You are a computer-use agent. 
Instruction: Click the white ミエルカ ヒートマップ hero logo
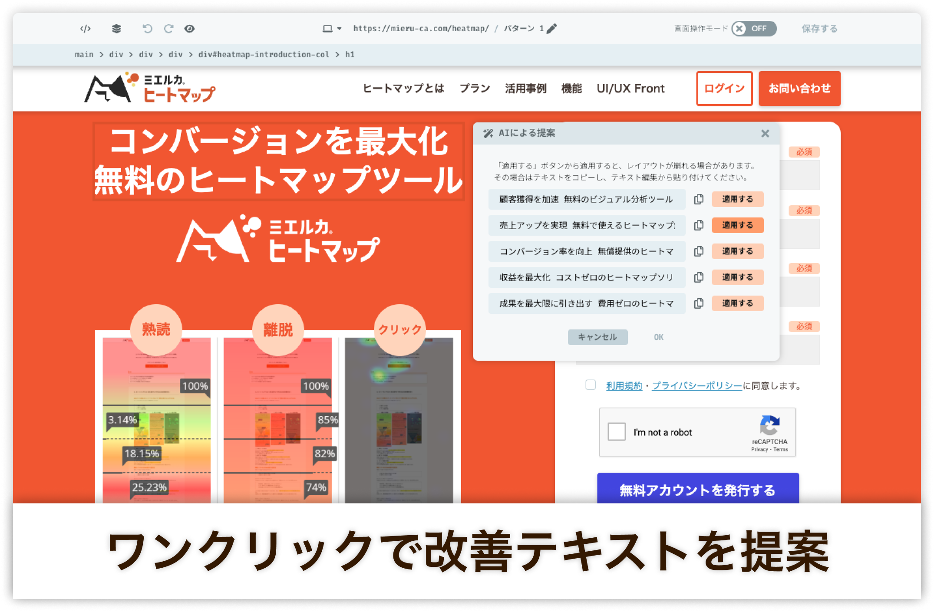pyautogui.click(x=278, y=239)
